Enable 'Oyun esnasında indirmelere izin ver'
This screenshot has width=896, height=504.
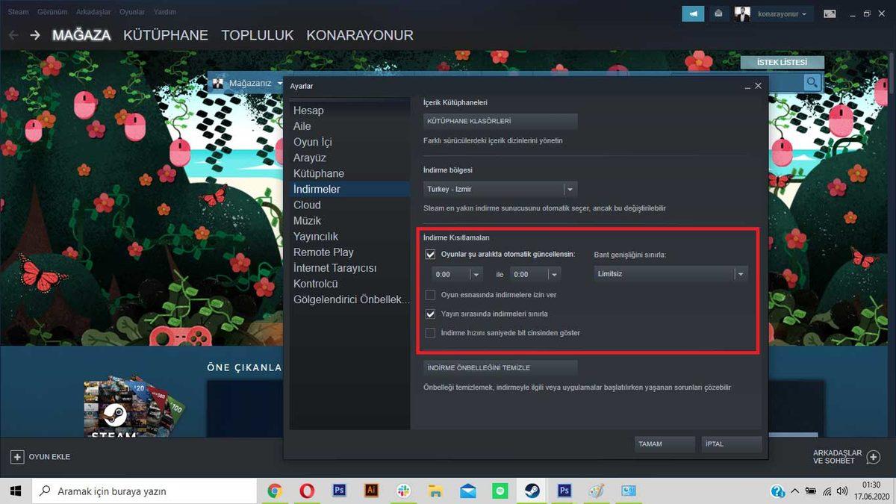pos(431,294)
